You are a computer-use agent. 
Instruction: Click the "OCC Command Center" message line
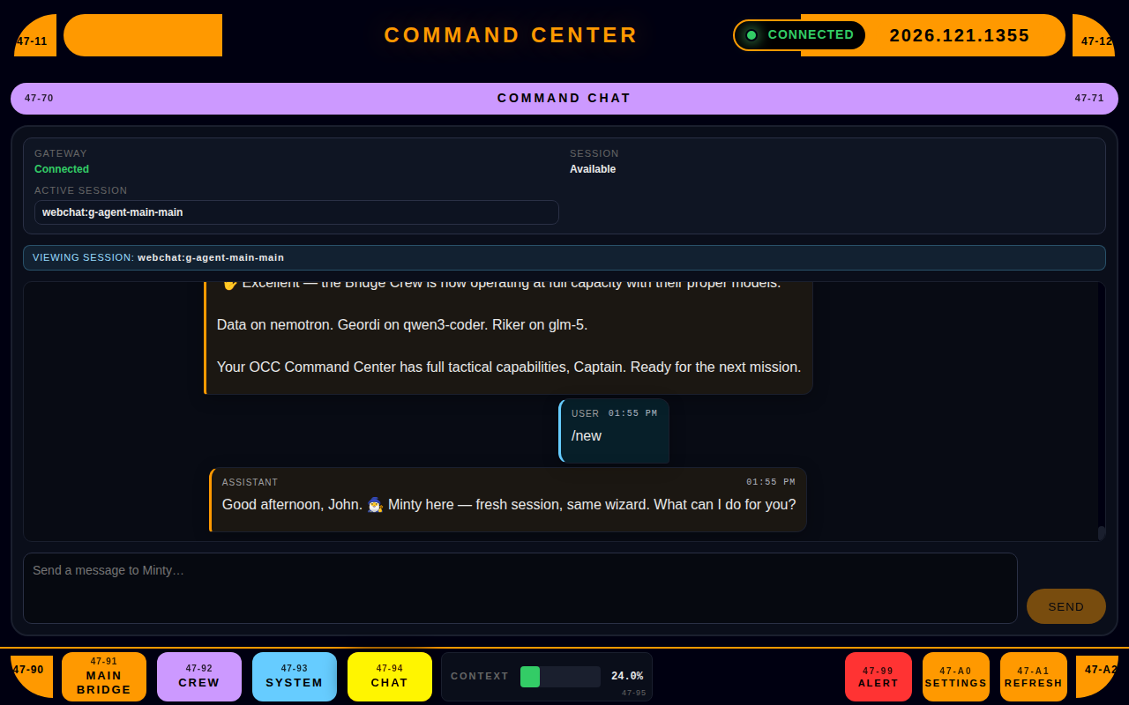click(509, 367)
